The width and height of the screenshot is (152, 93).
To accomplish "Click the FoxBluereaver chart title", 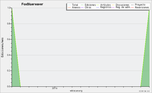I will click(x=32, y=4).
